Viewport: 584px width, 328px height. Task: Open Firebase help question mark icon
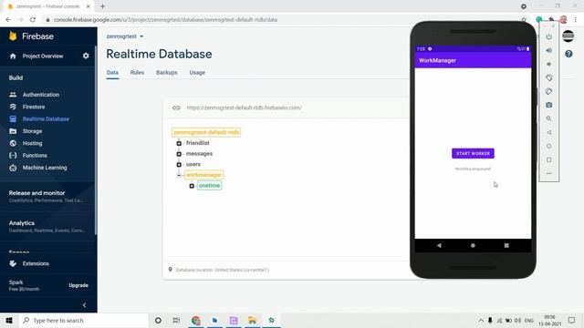[x=568, y=54]
